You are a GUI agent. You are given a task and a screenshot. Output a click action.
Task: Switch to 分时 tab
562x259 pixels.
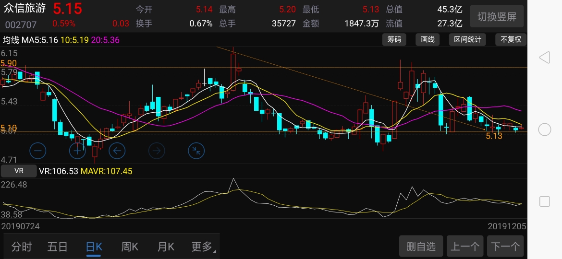click(x=22, y=247)
